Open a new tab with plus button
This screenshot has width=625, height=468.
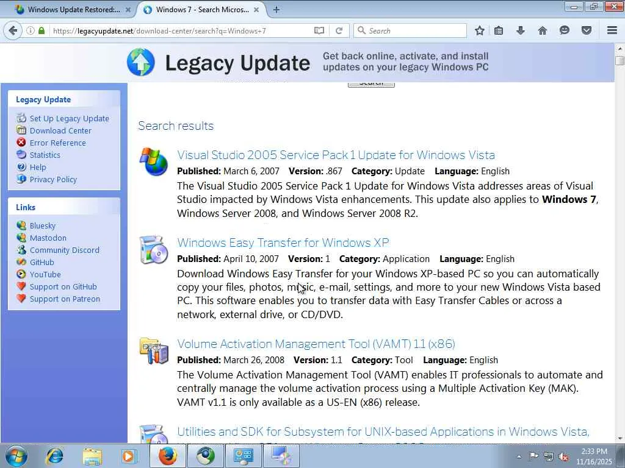(276, 10)
